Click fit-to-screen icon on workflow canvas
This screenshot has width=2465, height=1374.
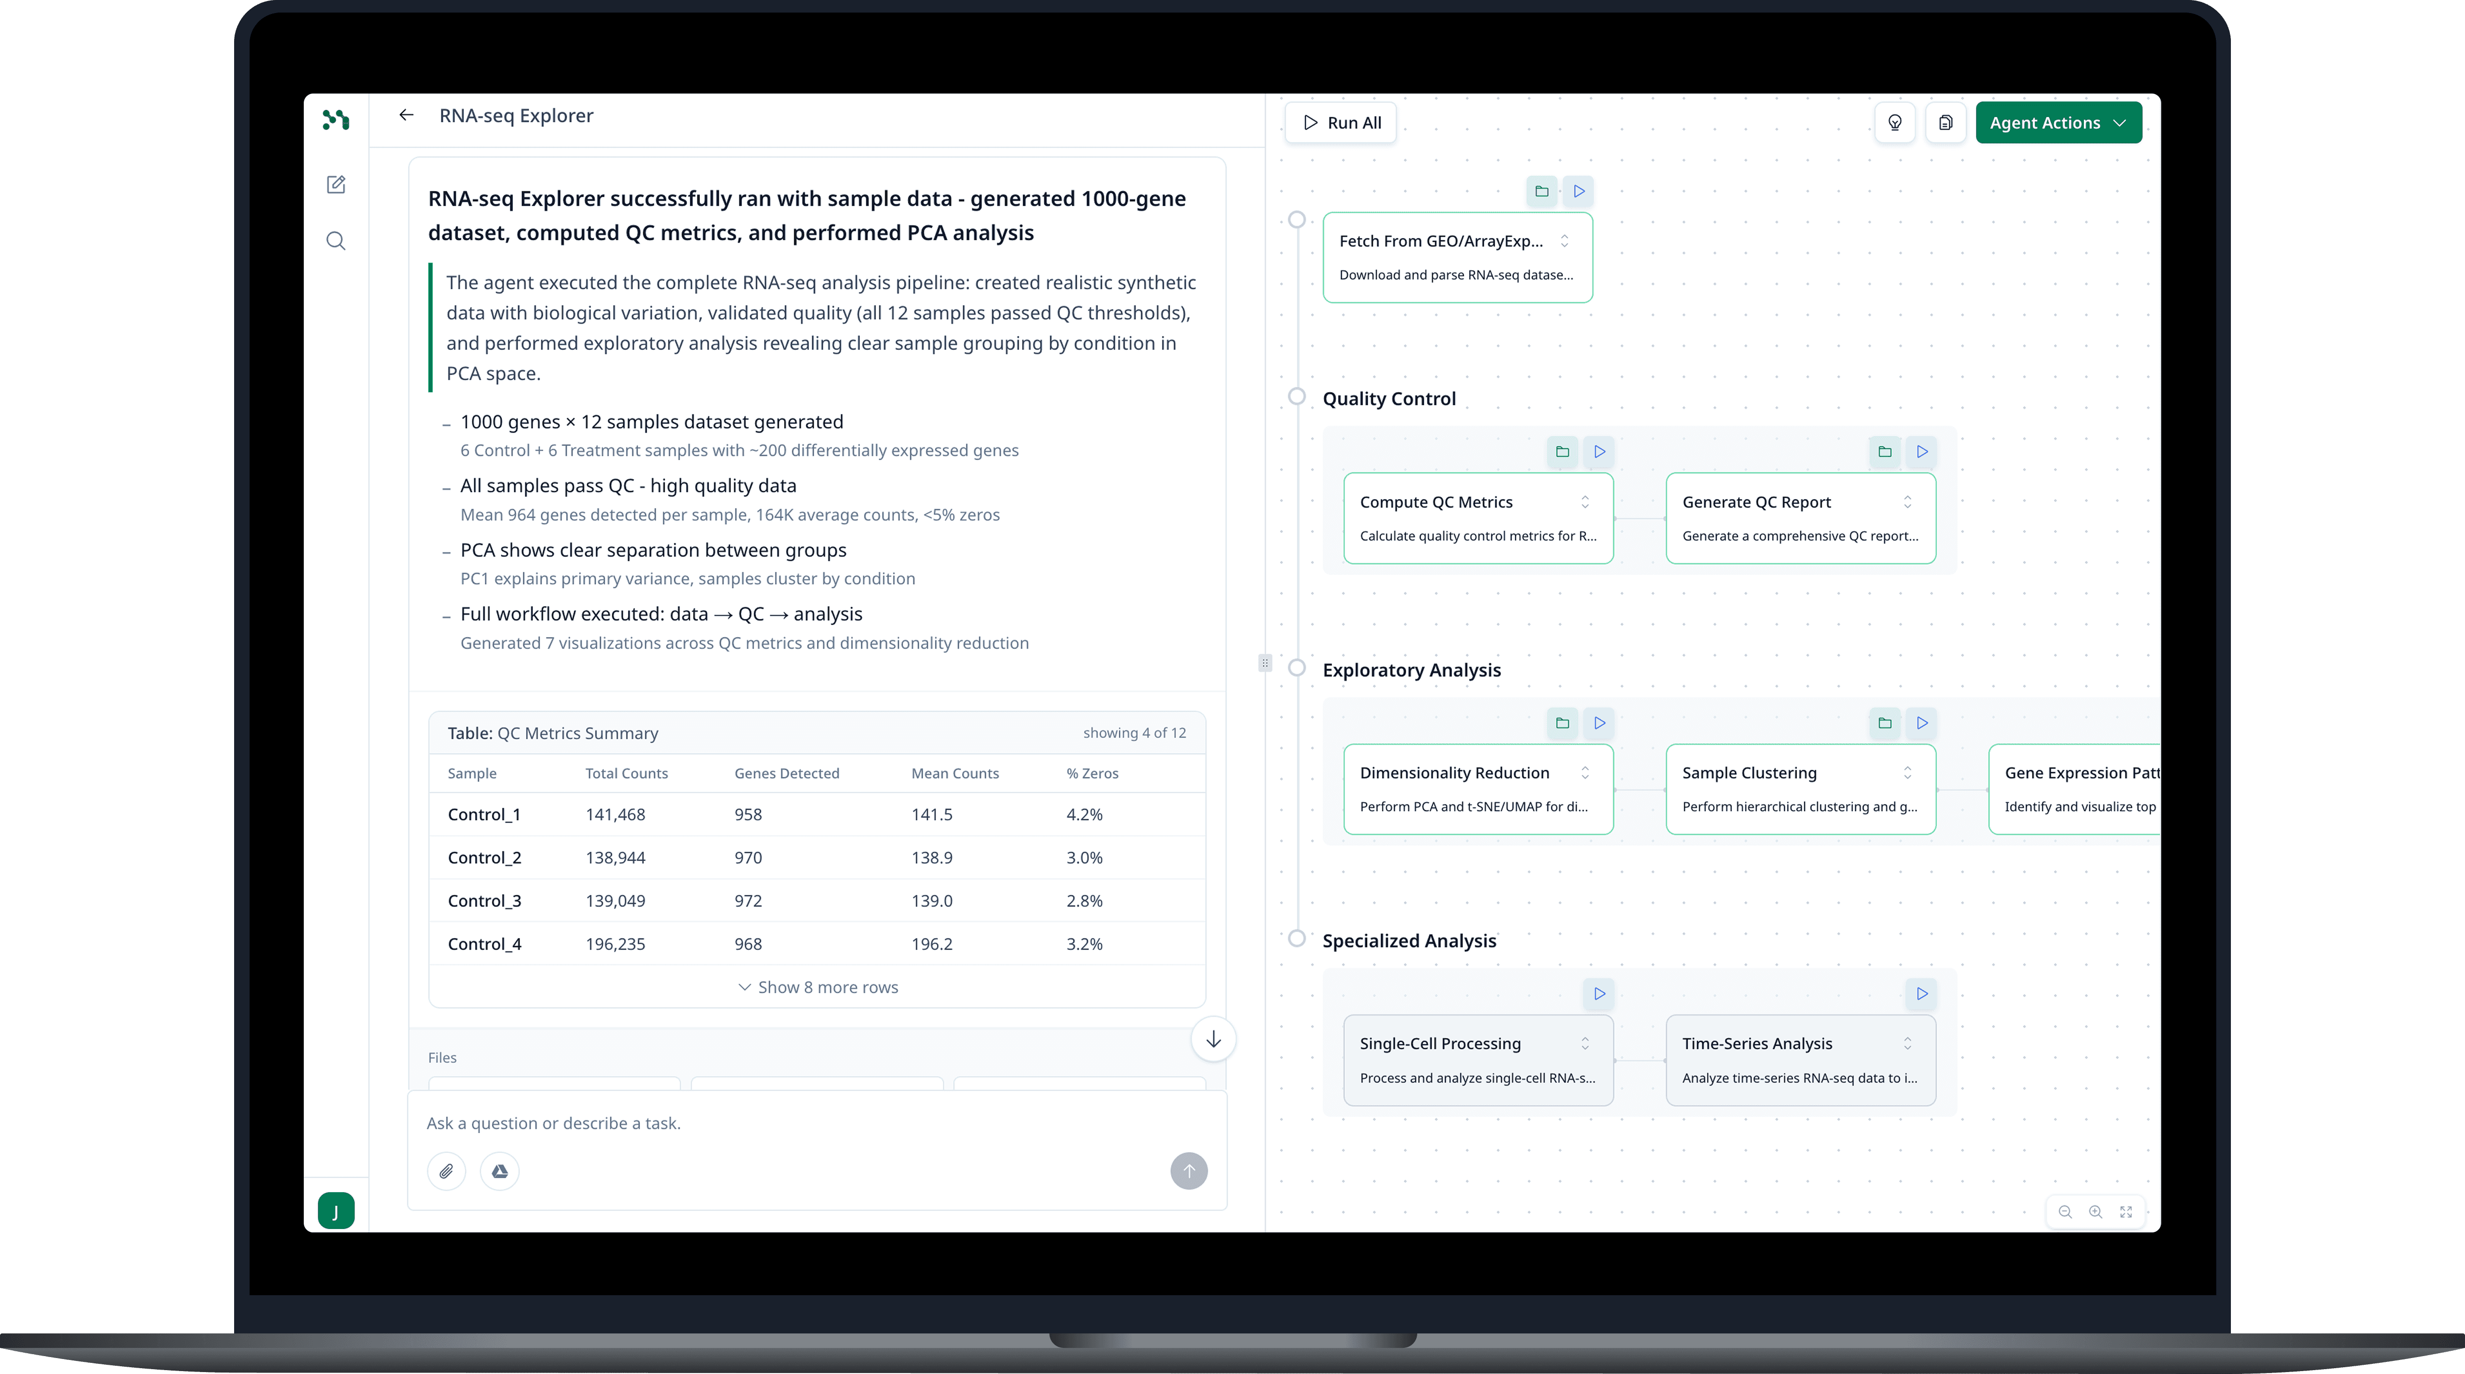[x=2126, y=1212]
